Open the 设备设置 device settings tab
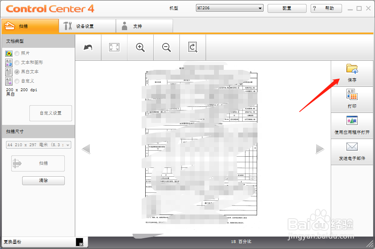Image resolution: width=375 pixels, height=249 pixels. point(87,26)
